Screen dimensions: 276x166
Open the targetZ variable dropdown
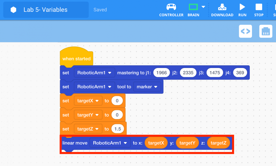88,129
